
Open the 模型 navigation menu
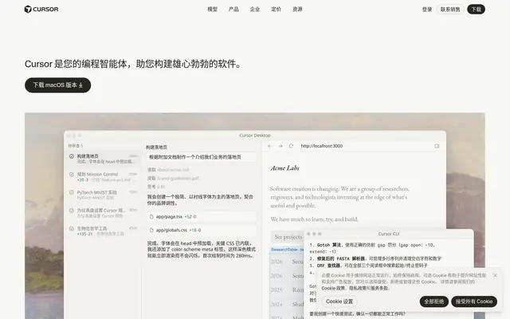(x=213, y=9)
